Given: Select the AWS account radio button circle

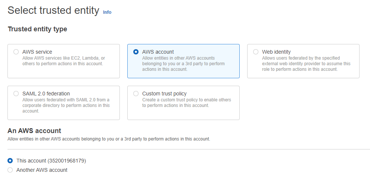Looking at the screenshot, I should coord(136,52).
